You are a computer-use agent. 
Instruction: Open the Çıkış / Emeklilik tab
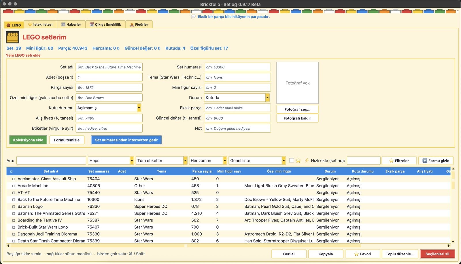pos(105,24)
